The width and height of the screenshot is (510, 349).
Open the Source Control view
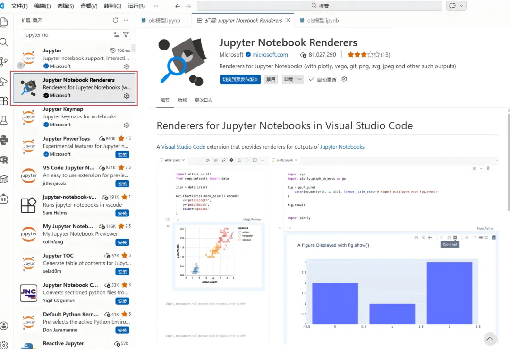click(4, 62)
